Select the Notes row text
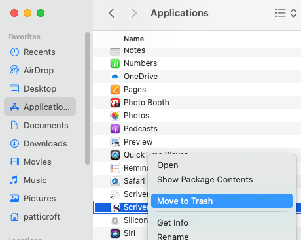 tap(135, 51)
